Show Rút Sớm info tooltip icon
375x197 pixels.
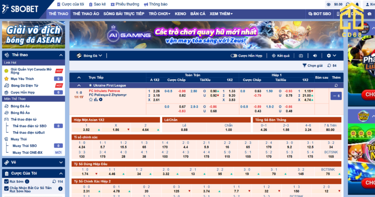[27, 182]
